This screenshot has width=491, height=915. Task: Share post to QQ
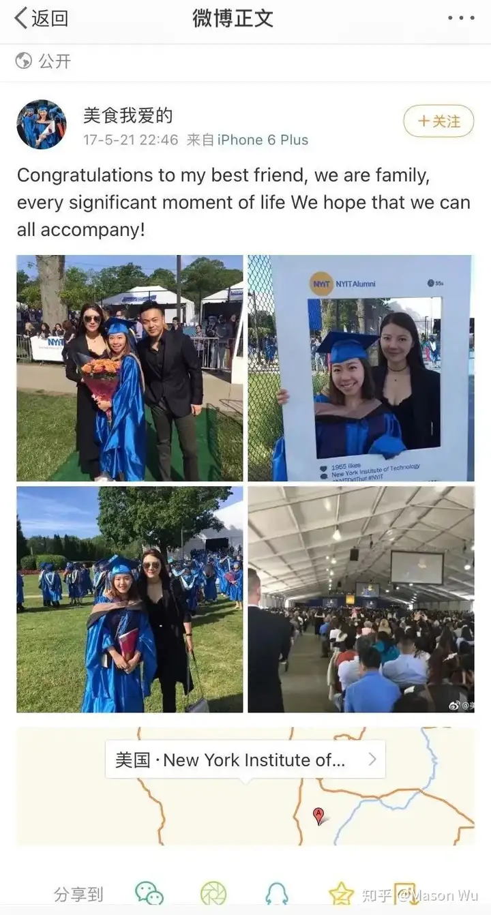click(277, 892)
